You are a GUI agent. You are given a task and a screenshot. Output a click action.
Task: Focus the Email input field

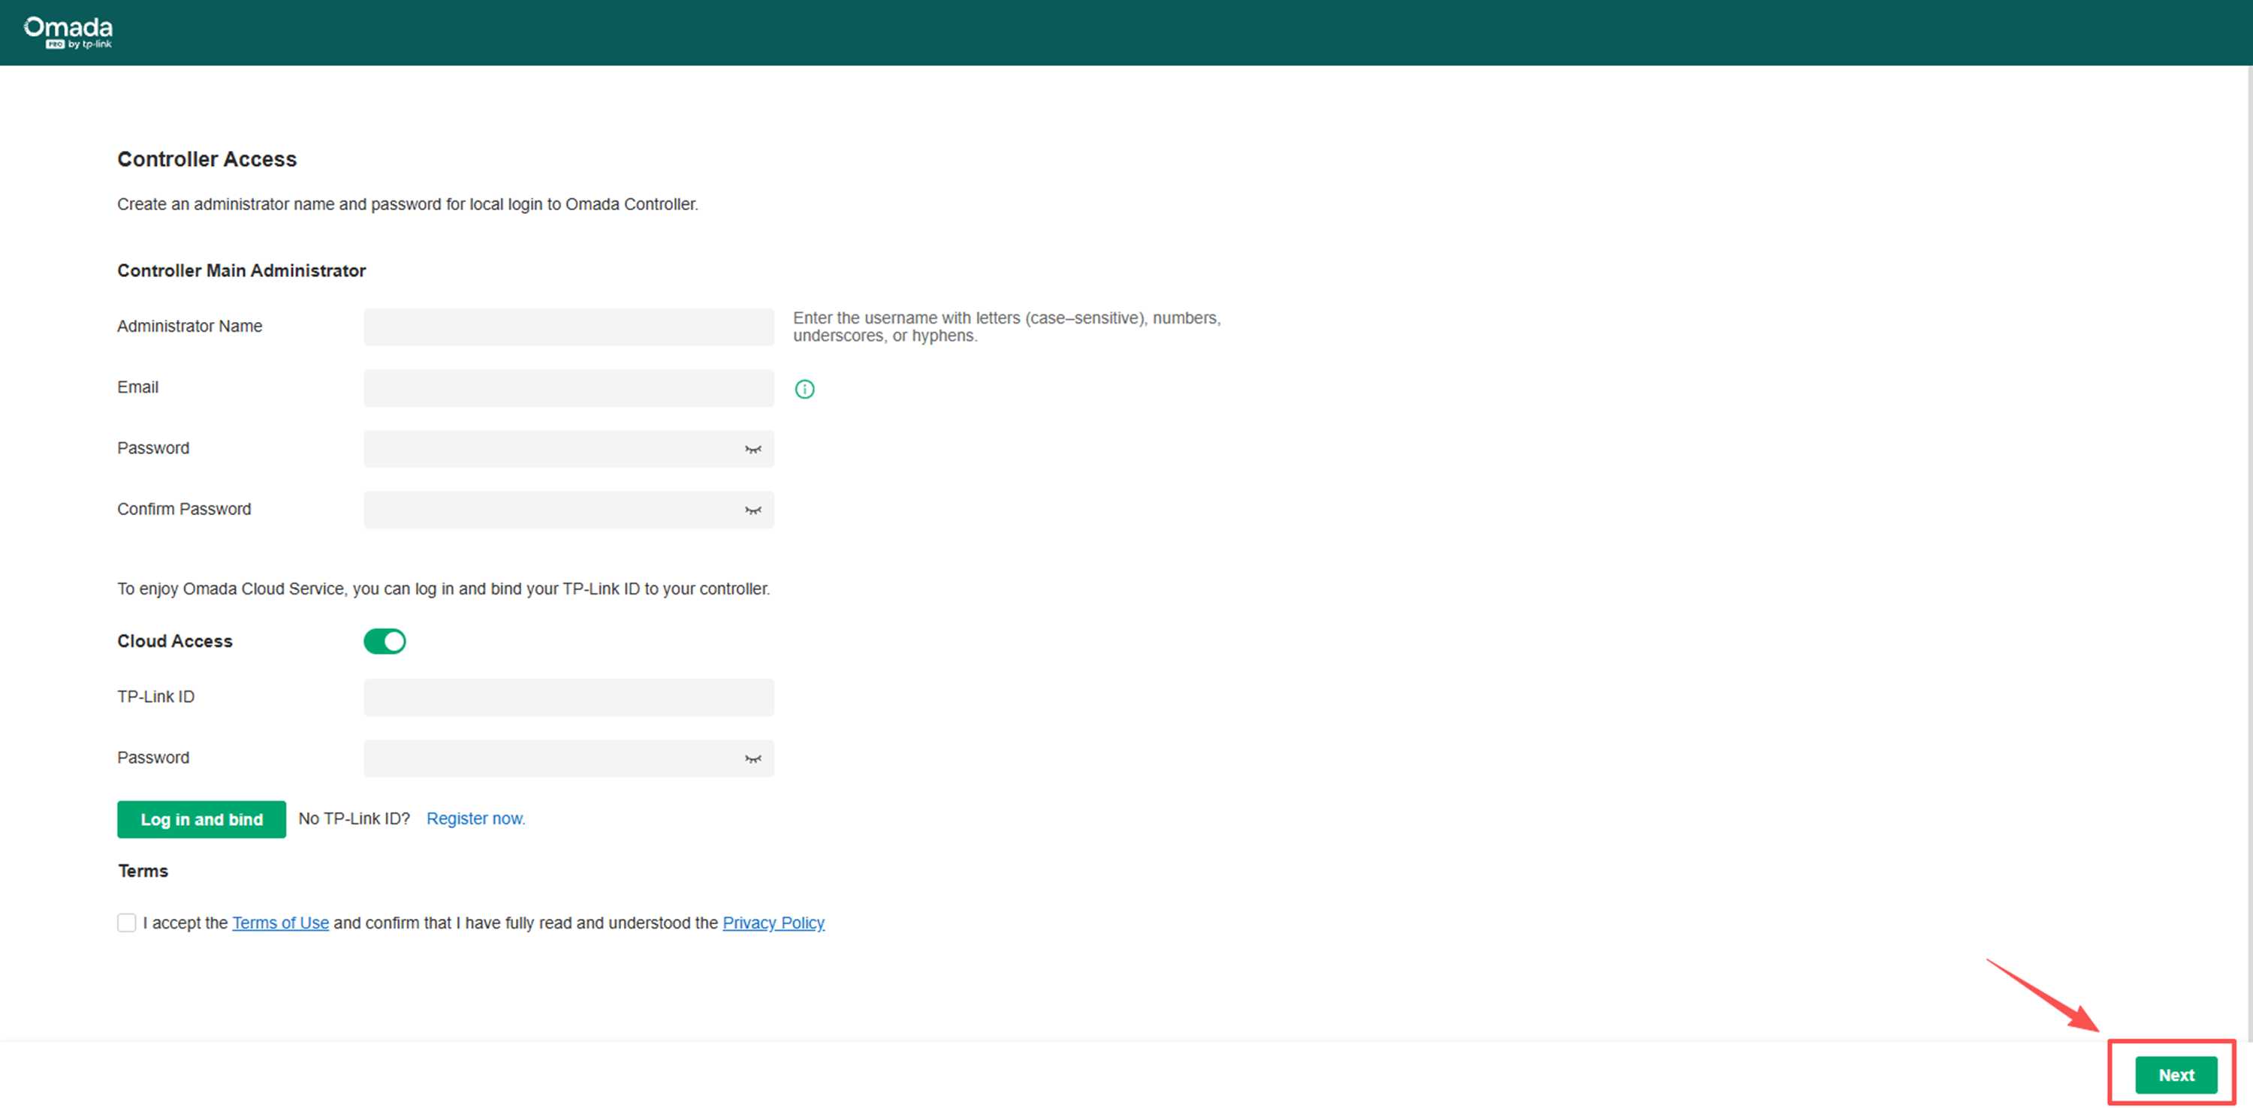point(569,387)
